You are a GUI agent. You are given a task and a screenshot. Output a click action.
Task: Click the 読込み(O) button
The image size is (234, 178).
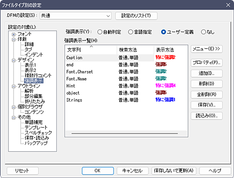(206, 116)
